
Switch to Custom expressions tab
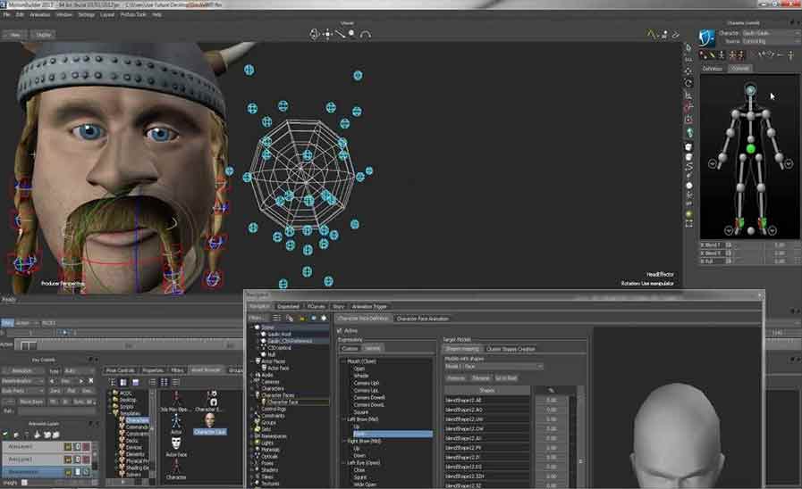click(x=350, y=349)
